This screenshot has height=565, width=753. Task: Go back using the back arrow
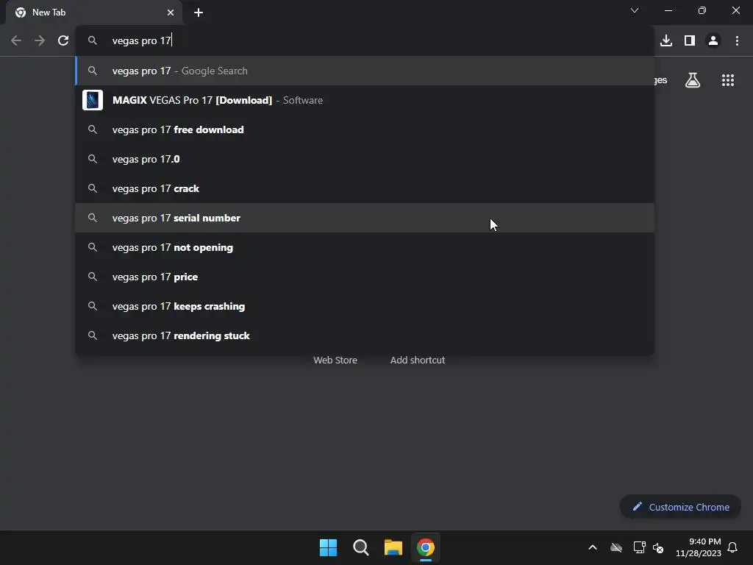(x=16, y=41)
